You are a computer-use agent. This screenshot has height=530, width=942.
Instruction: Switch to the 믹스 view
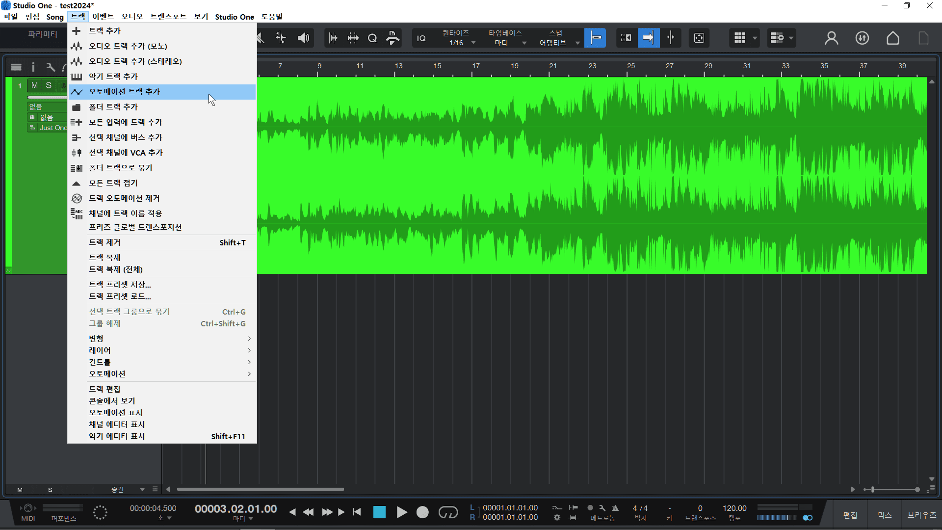pos(884,515)
